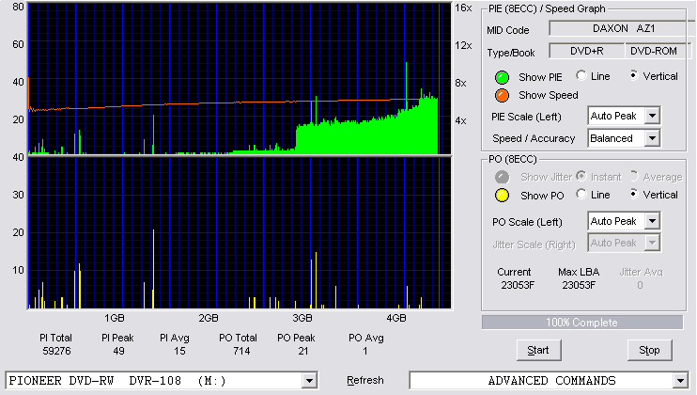Click the MID Code label
Viewport: 697px width, 395px height.
pos(507,30)
